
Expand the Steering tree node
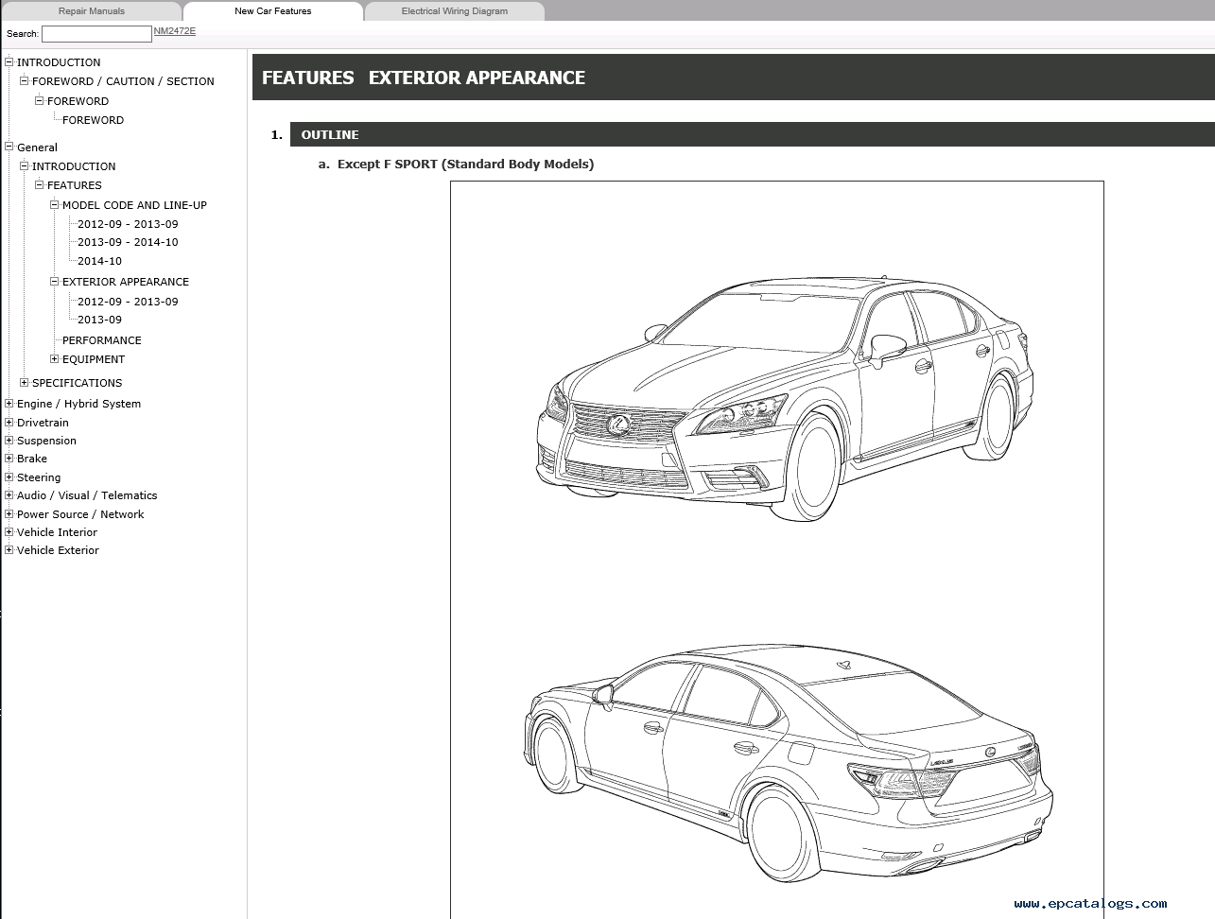tap(9, 477)
